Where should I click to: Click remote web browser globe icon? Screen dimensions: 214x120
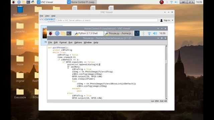[x=57, y=33]
